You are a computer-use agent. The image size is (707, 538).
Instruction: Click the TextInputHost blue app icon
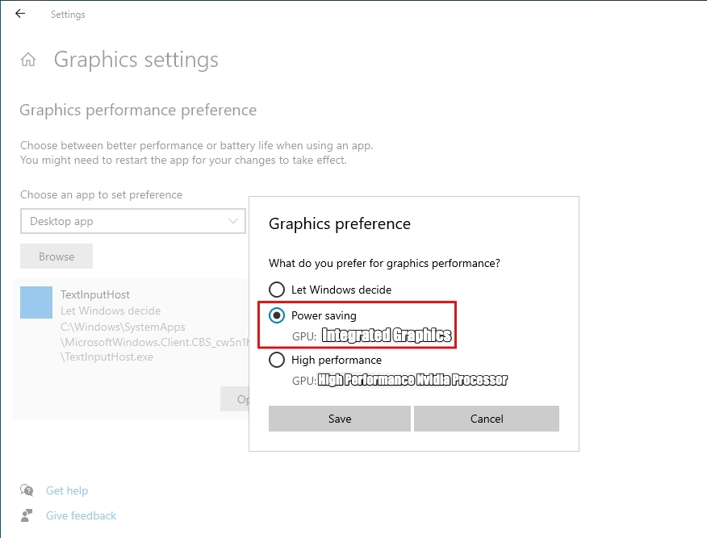pyautogui.click(x=36, y=302)
